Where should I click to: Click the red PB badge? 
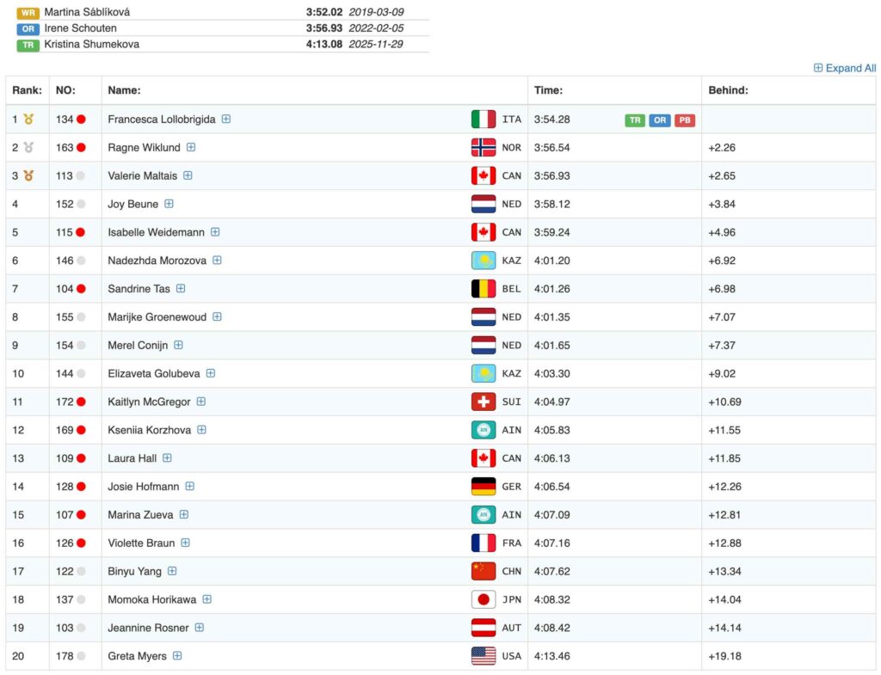coord(685,120)
